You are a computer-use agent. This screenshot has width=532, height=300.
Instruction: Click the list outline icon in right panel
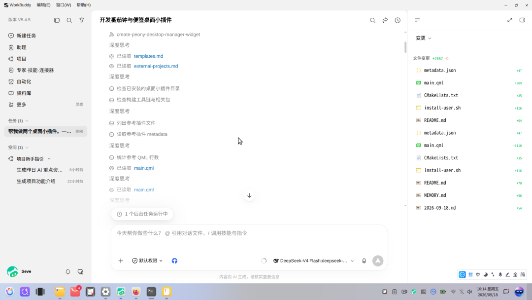tap(417, 20)
